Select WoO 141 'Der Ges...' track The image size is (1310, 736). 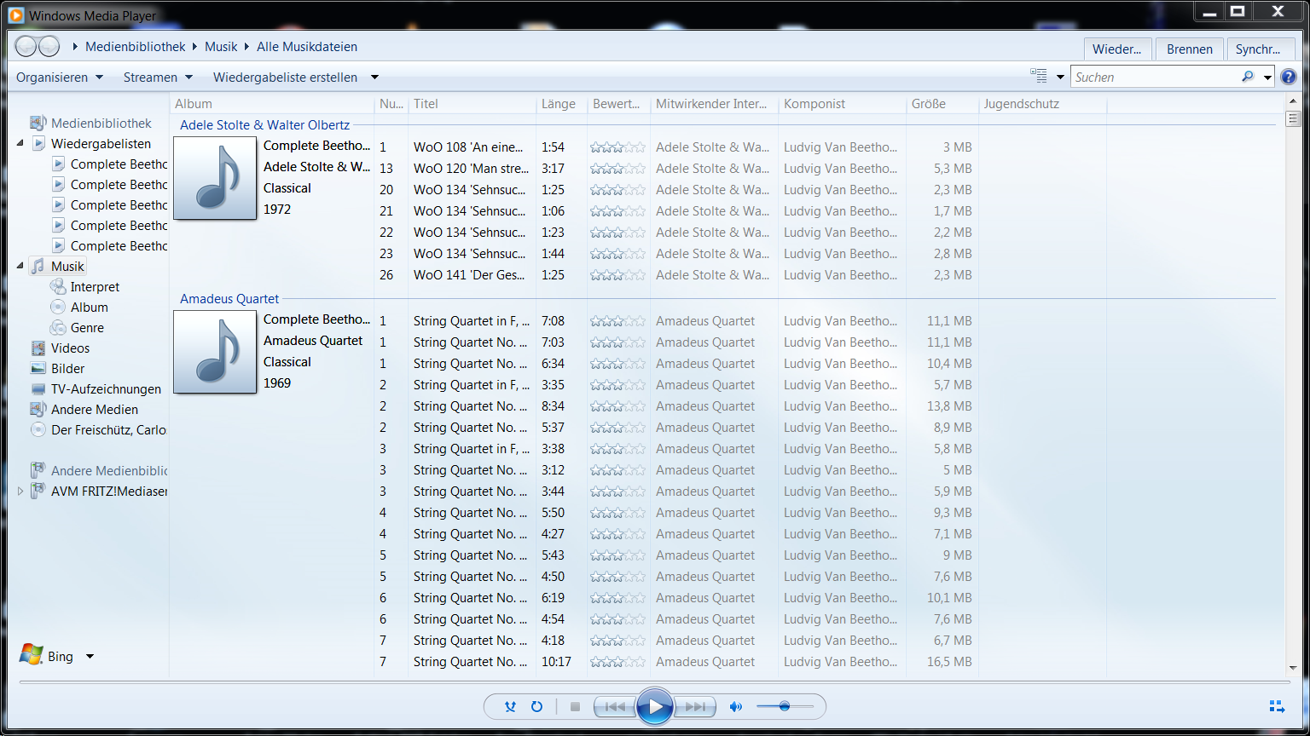pos(469,275)
